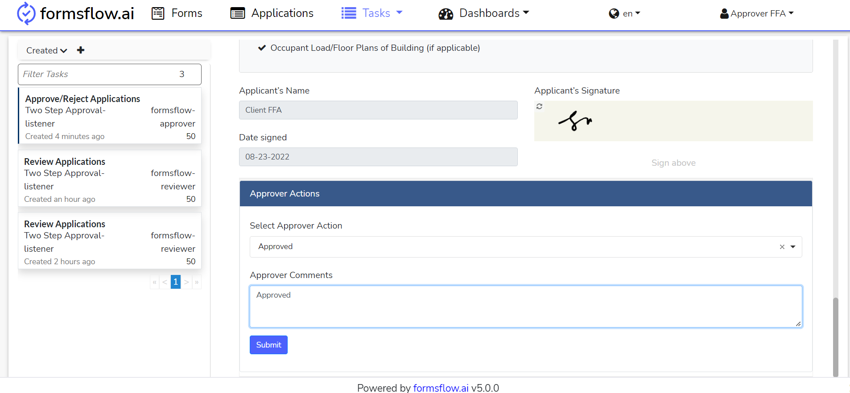850x393 pixels.
Task: Click page 1 in pagination
Action: [176, 282]
